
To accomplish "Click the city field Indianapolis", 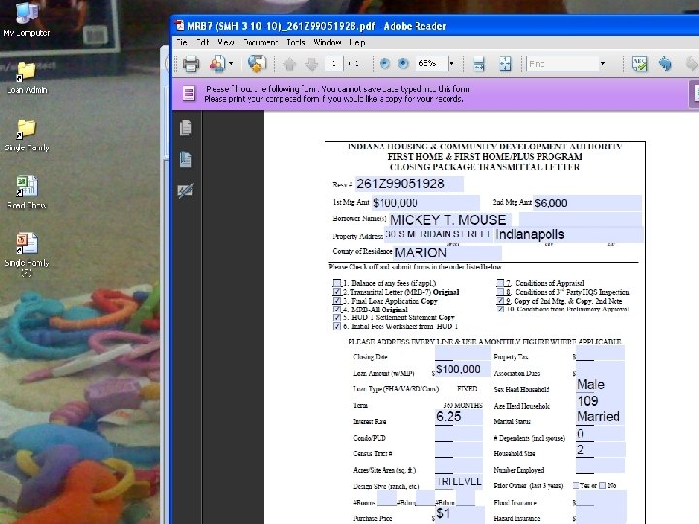I will [568, 235].
